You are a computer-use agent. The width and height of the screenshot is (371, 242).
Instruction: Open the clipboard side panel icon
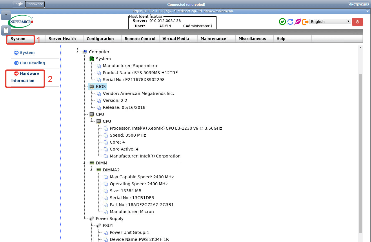coord(6,30)
